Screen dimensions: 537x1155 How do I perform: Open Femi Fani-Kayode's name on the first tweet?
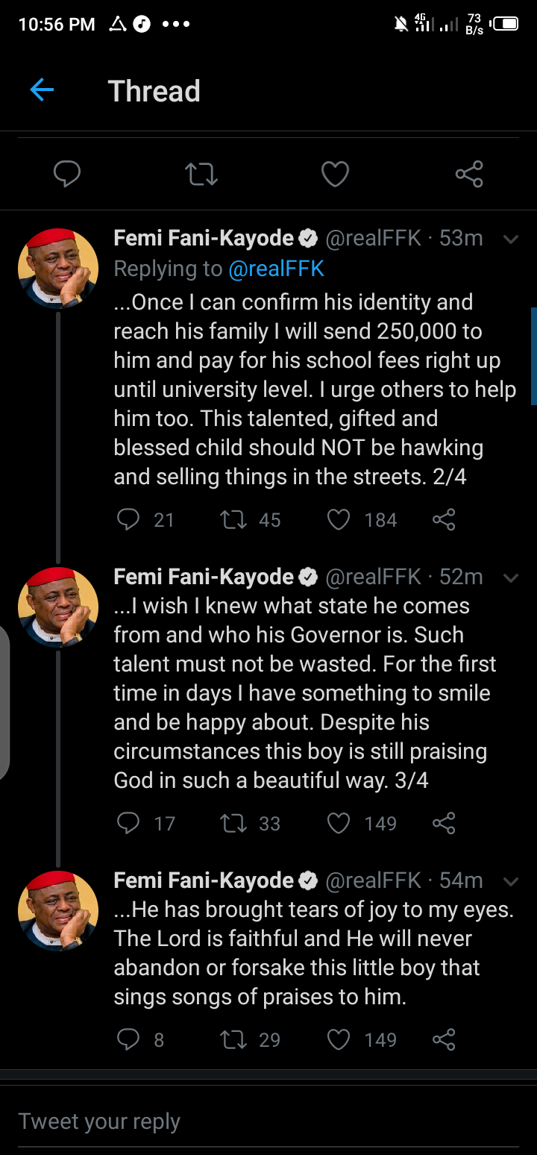click(x=204, y=239)
